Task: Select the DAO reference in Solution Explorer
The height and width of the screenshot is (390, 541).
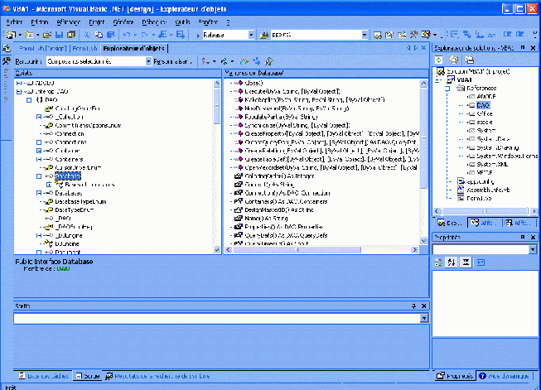Action: [482, 105]
